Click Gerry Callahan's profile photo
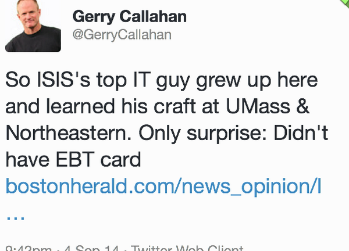The width and height of the screenshot is (349, 251). [33, 27]
